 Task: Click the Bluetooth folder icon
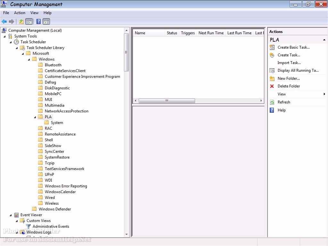click(x=41, y=65)
